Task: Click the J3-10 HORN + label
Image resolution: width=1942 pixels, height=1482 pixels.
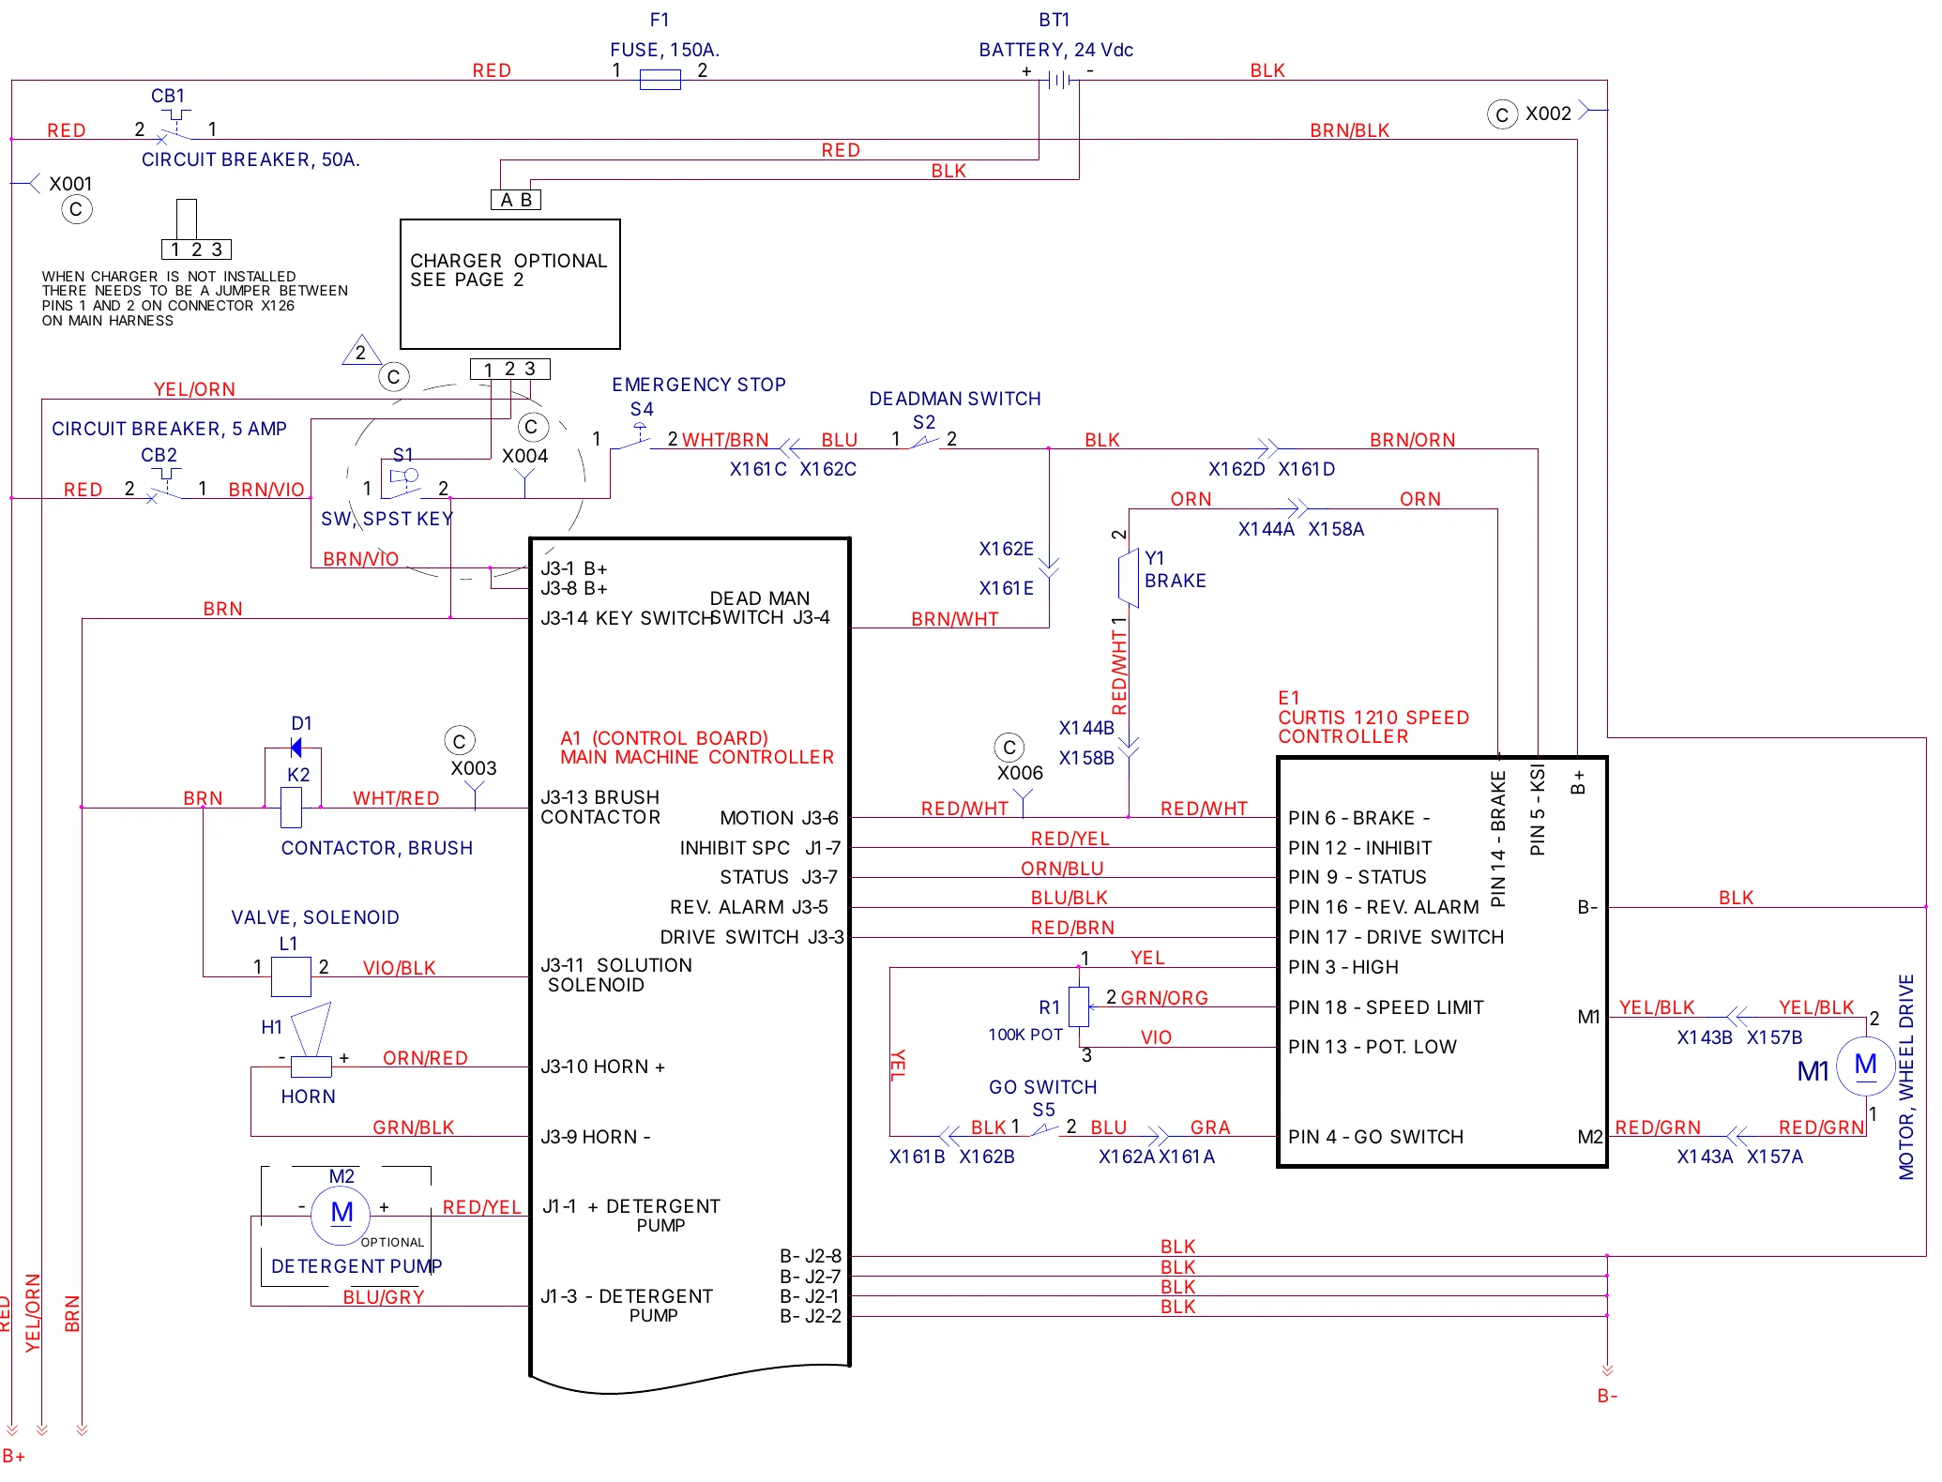Action: [602, 1066]
